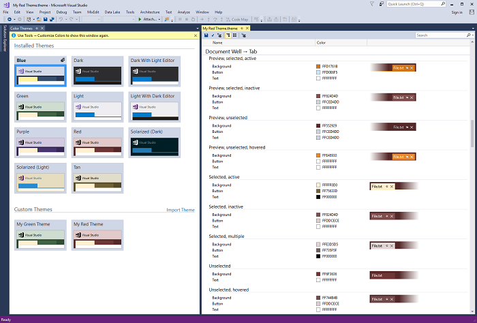Click the feedback icon near Quick Launch
This screenshot has height=323, width=477.
tap(381, 4)
